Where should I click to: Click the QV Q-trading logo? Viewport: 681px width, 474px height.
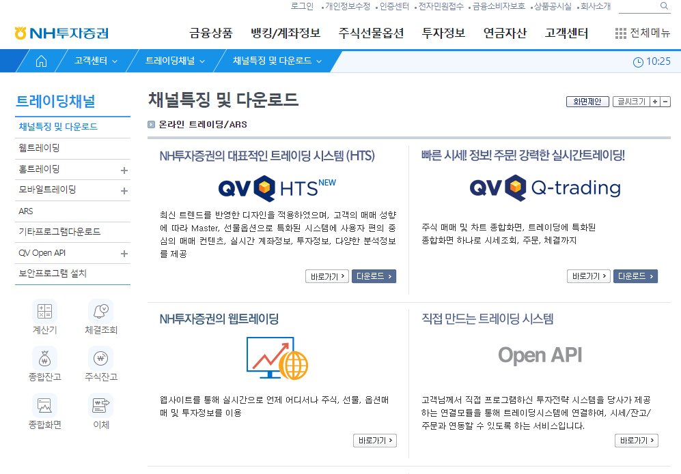click(x=545, y=188)
